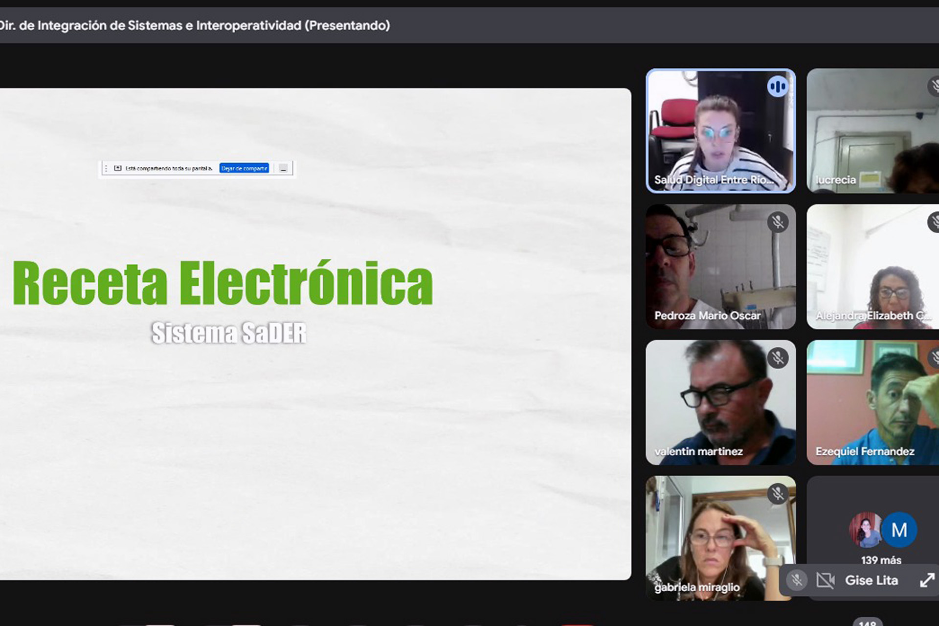
Task: Expand the Gise Lita self-view tile
Action: 927,581
